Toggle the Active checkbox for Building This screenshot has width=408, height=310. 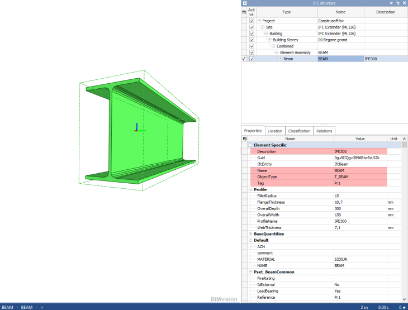click(x=252, y=34)
